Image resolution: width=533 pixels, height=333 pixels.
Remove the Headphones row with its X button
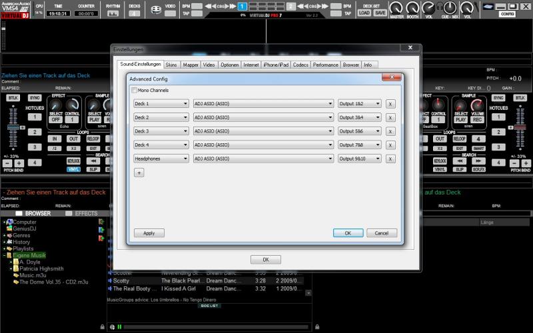tap(390, 159)
